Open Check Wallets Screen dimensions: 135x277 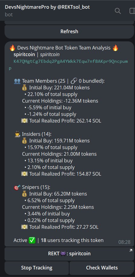click(x=102, y=268)
